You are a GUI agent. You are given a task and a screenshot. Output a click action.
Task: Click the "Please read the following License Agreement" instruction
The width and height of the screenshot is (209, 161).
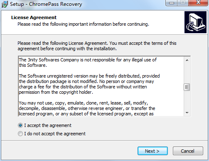pyautogui.click(x=97, y=46)
